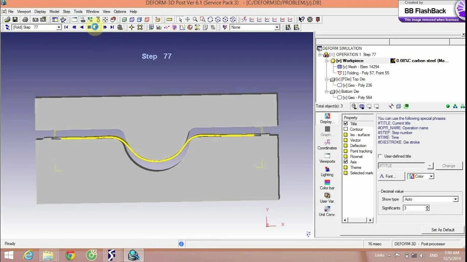
Task: Select the arrow pointer tool
Action: pos(180,20)
